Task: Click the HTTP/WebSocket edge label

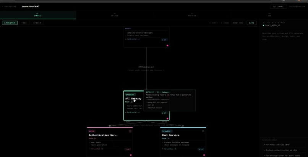Action: coord(146,67)
